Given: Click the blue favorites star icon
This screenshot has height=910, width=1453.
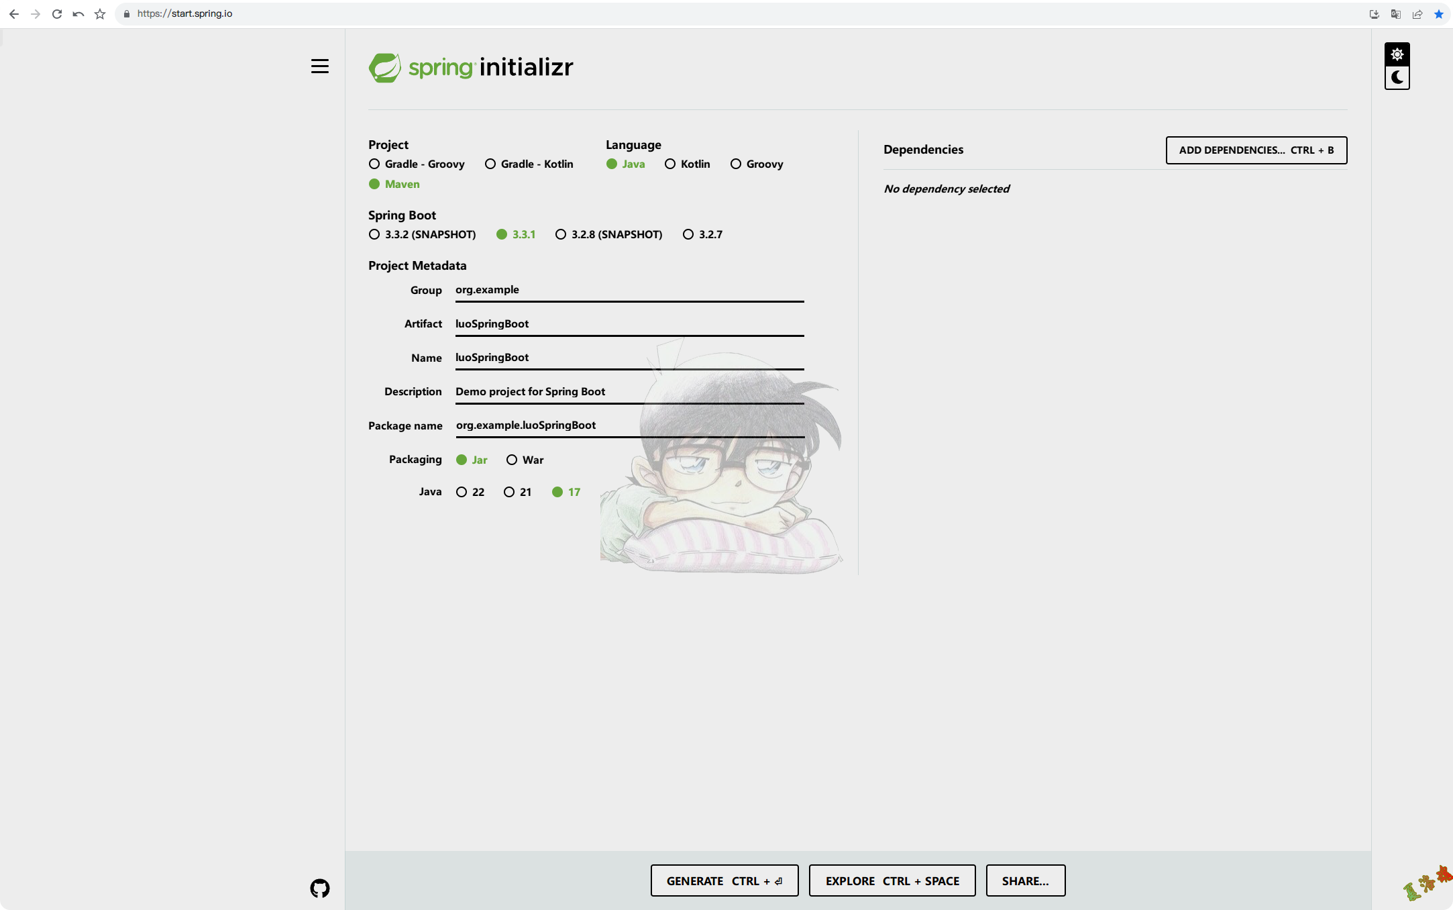Looking at the screenshot, I should coord(1439,14).
